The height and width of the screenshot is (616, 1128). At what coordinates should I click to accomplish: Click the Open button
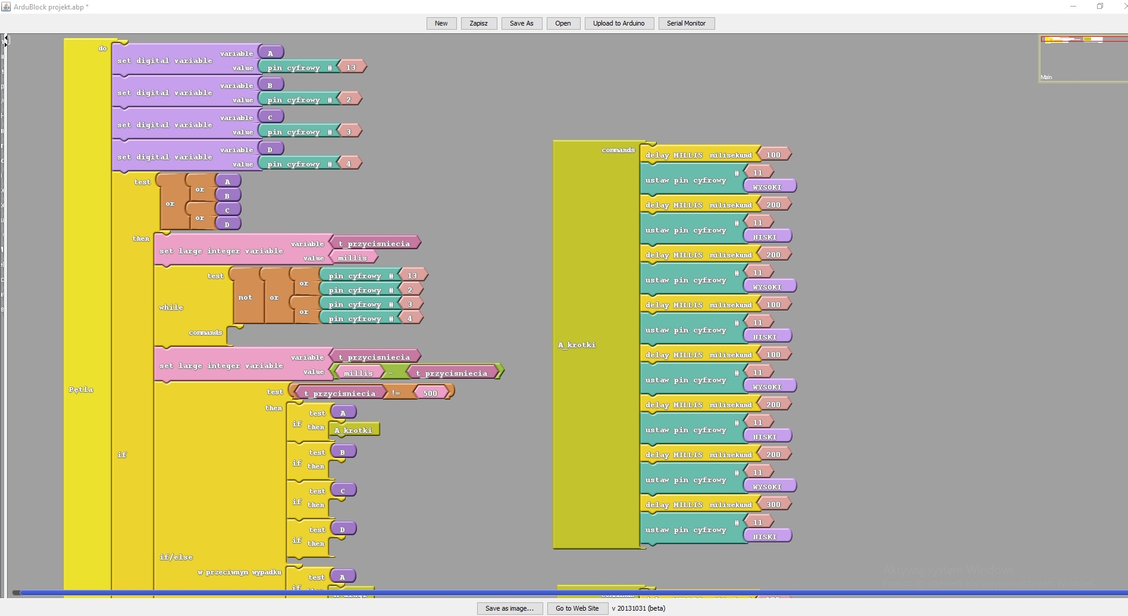pyautogui.click(x=563, y=23)
